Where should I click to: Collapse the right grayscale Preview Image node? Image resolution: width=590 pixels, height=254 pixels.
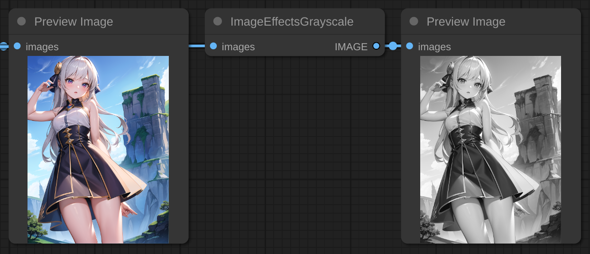coord(414,21)
